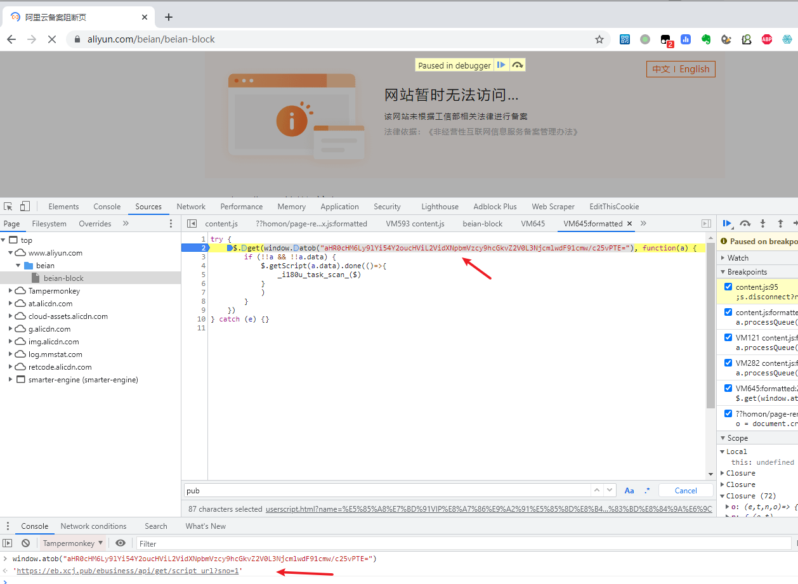Open live expression eye icon in console
The width and height of the screenshot is (798, 584).
pos(121,543)
